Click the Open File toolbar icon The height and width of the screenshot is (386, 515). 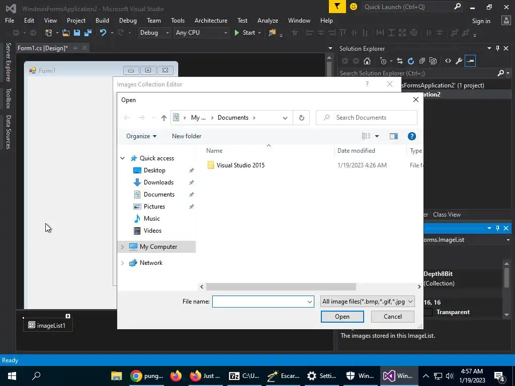tap(66, 33)
